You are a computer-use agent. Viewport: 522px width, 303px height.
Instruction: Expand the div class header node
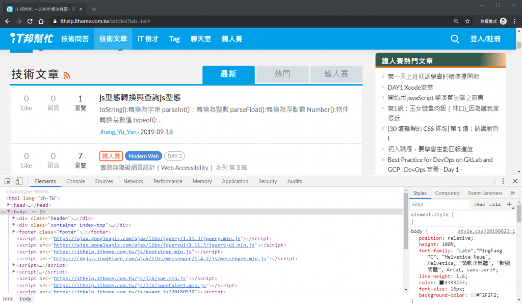[14, 218]
